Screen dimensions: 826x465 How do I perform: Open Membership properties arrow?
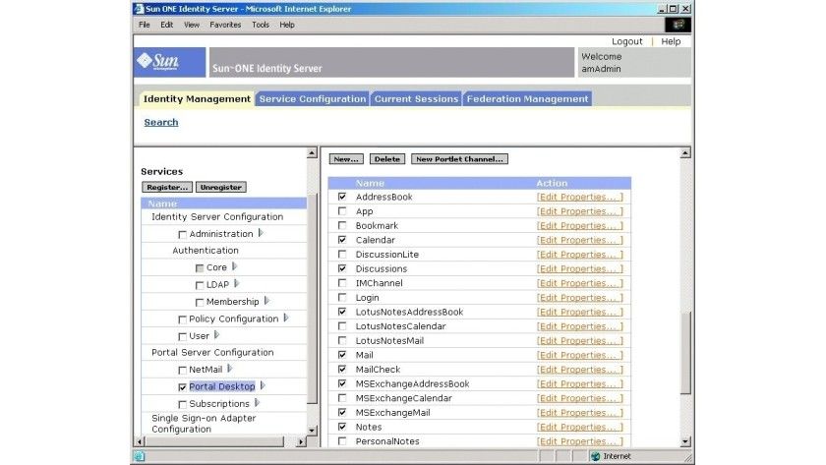266,301
